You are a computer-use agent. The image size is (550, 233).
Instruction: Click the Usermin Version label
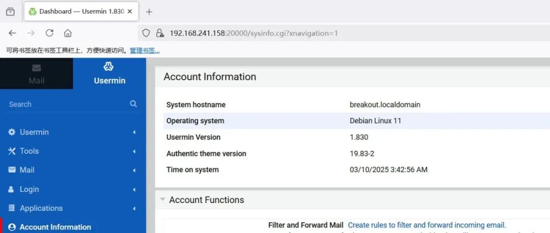pyautogui.click(x=194, y=137)
